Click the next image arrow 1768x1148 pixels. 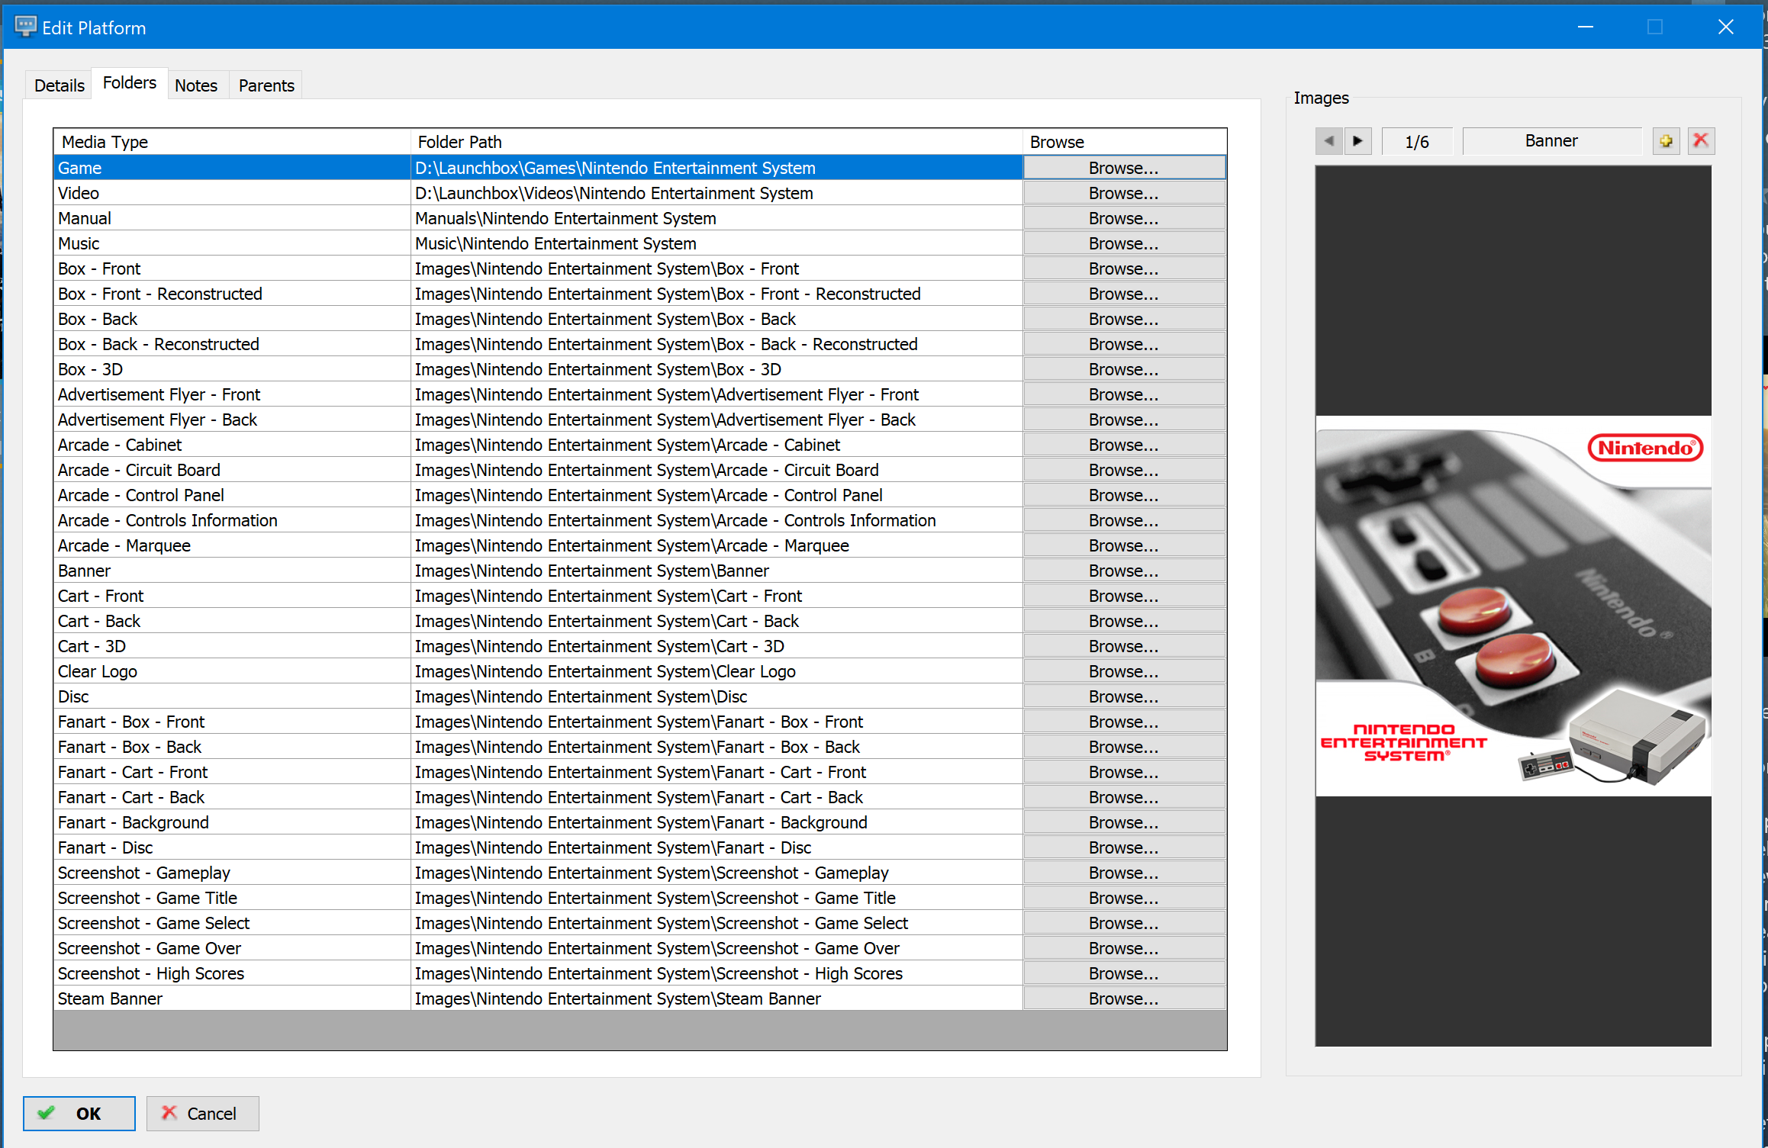tap(1357, 141)
